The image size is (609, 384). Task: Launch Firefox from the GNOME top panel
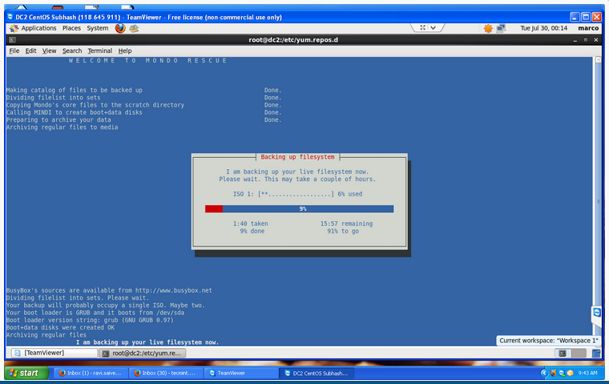coord(120,28)
